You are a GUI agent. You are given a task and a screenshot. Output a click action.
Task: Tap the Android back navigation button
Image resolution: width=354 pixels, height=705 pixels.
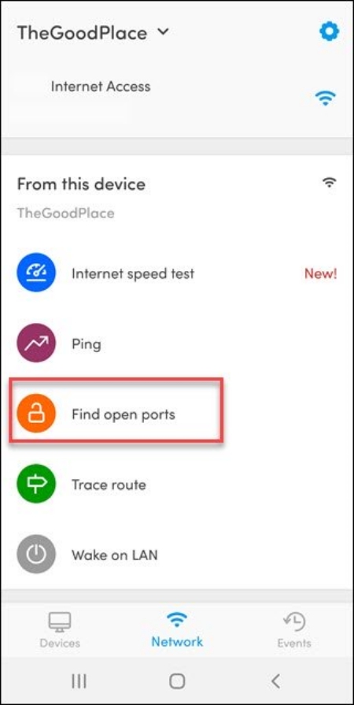click(276, 681)
